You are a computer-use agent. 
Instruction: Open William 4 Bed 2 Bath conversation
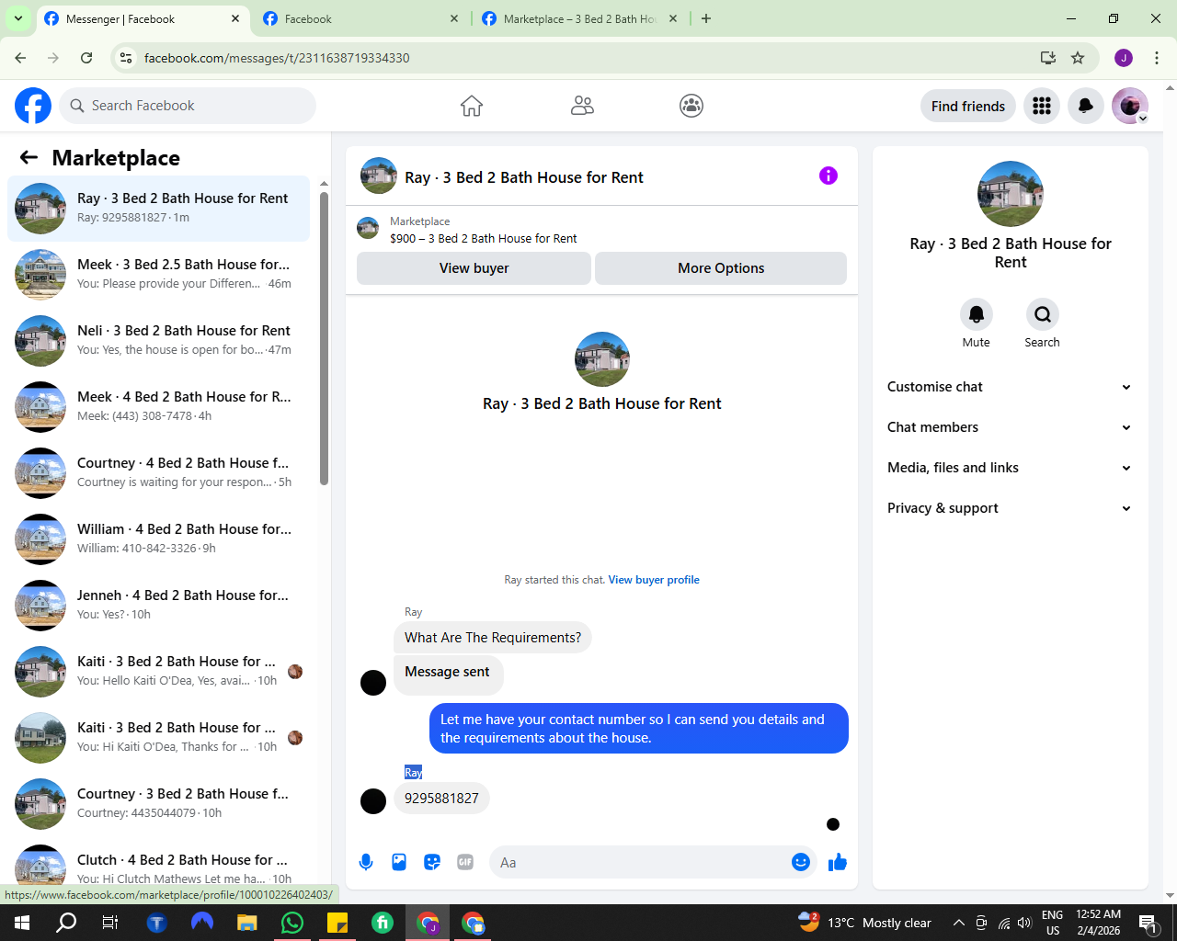tap(159, 539)
